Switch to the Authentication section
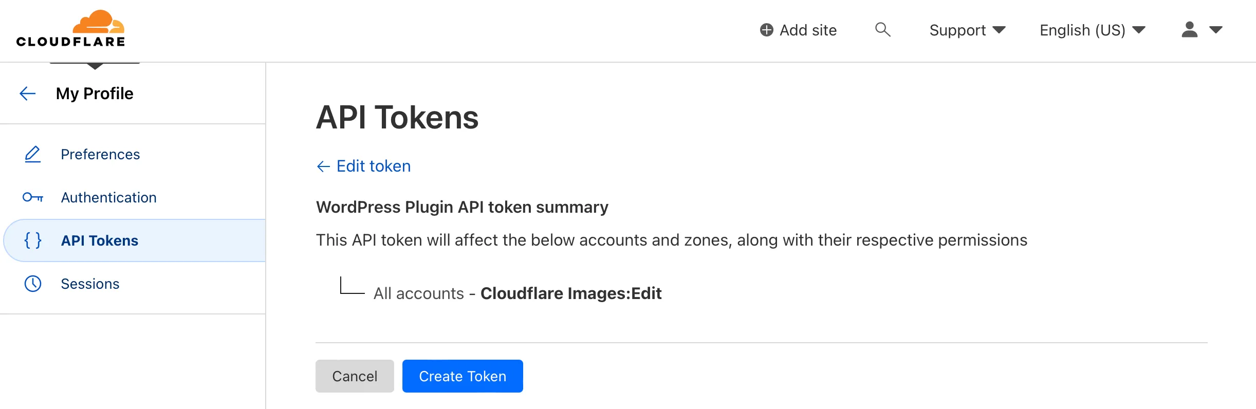Viewport: 1256px width, 409px height. pos(109,197)
